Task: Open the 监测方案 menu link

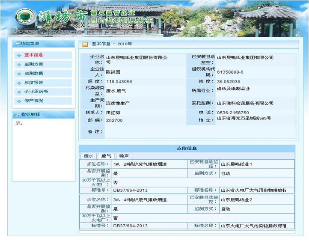Action: click(33, 64)
